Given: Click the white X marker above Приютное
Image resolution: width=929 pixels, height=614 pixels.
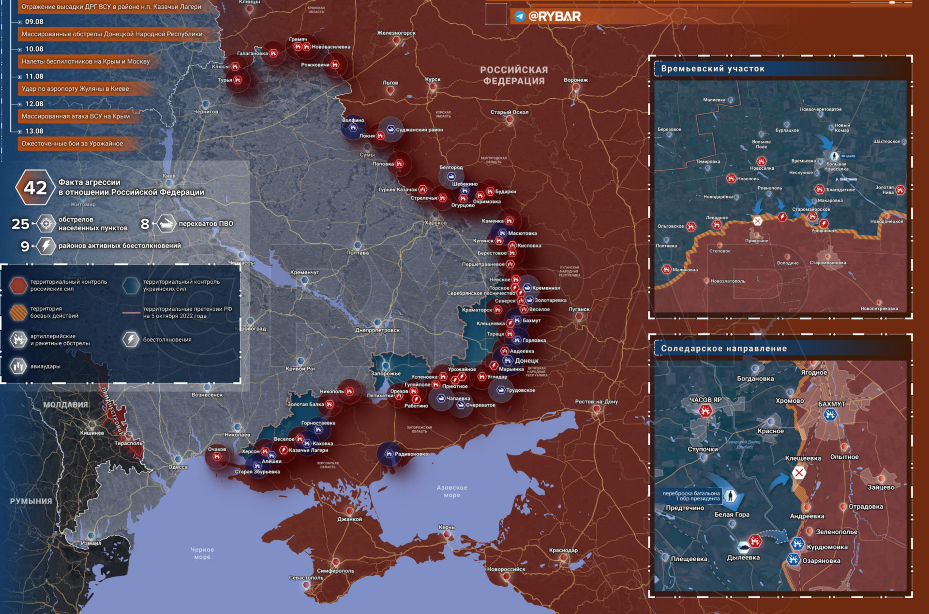Looking at the screenshot, I should pos(757,221).
